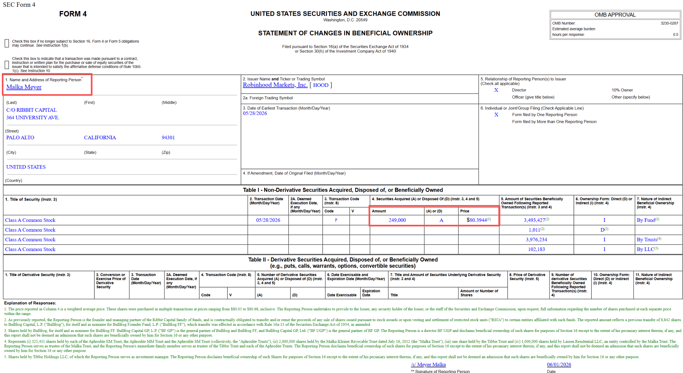The image size is (683, 373).
Task: Click the state value 'CALIFORNIA'
Action: coord(100,138)
